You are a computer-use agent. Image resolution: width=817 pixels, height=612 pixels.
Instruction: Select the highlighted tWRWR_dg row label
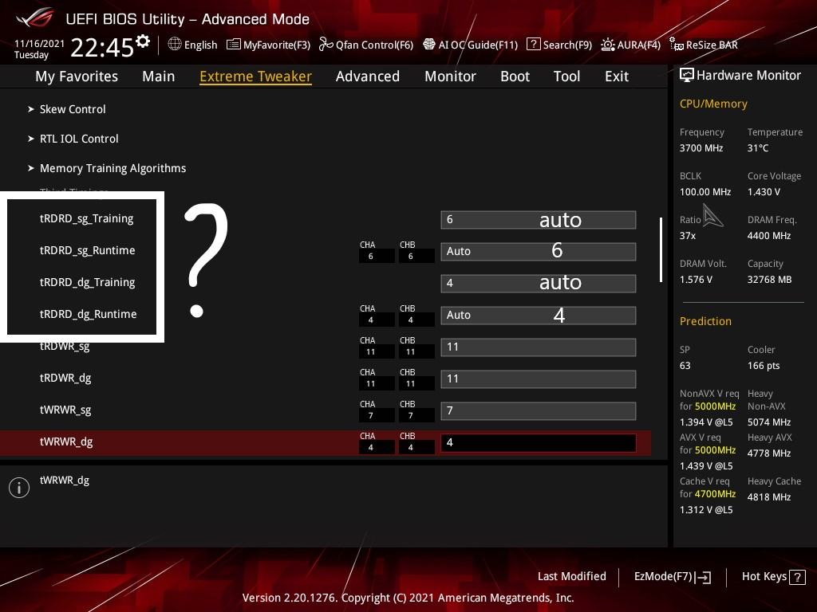(66, 441)
